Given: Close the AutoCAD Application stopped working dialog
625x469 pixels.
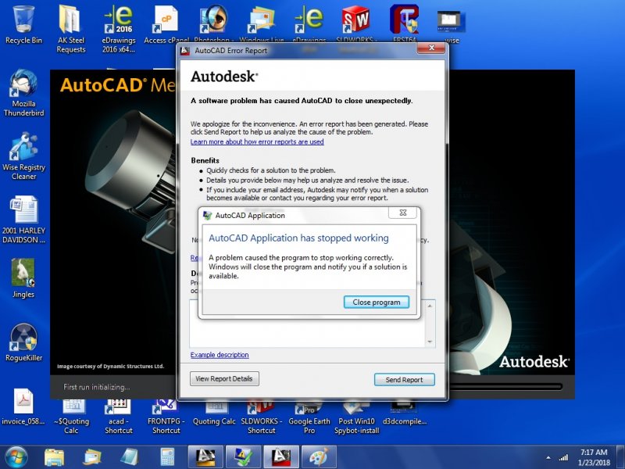Looking at the screenshot, I should 403,213.
